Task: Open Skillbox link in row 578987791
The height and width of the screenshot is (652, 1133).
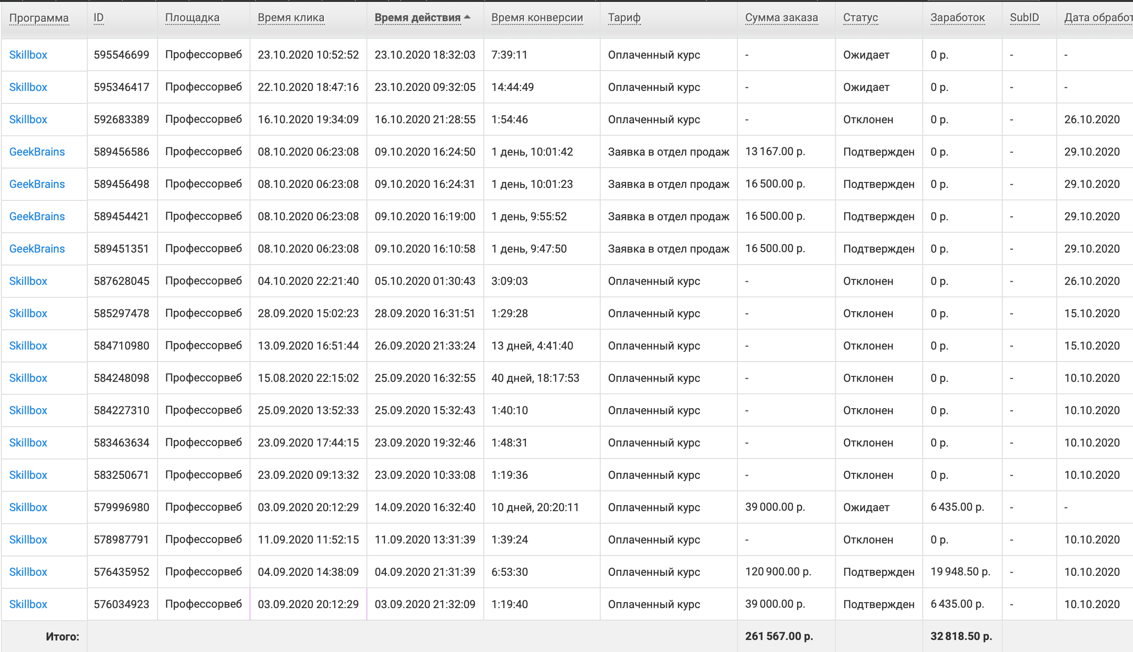Action: click(28, 540)
